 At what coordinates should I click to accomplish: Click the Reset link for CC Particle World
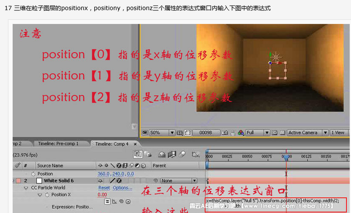(104, 188)
